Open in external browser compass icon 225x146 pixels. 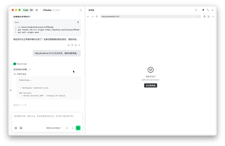coord(204,17)
